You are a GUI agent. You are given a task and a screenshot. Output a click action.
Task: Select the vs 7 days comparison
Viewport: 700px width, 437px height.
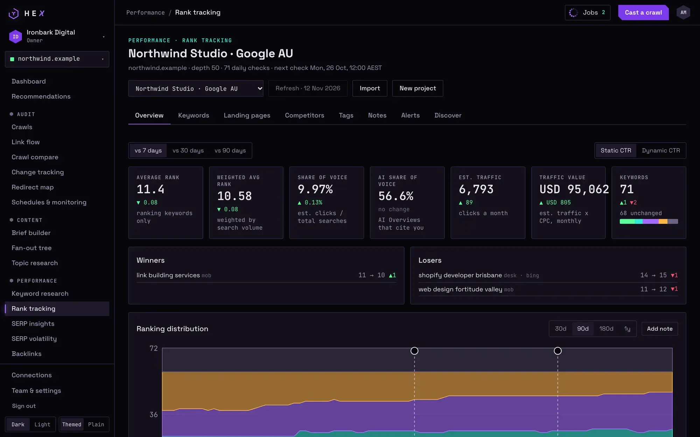[x=148, y=151]
